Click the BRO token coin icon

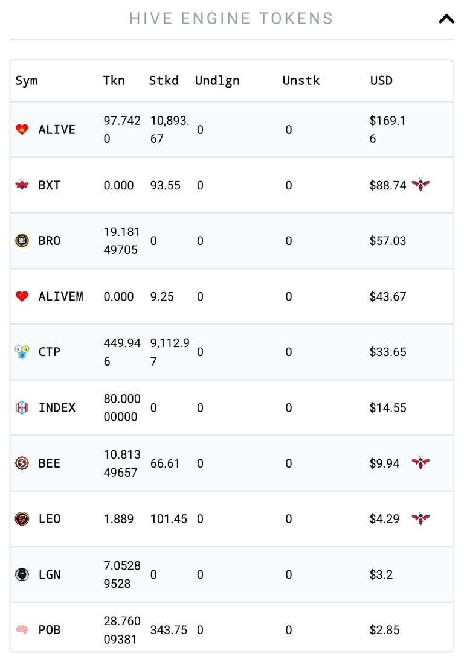[22, 241]
